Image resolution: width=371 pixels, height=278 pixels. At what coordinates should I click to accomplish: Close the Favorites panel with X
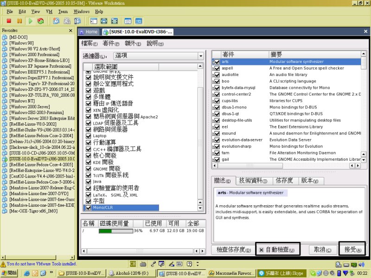tap(70, 31)
